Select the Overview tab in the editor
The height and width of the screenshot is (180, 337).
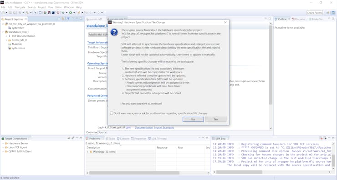(x=92, y=132)
